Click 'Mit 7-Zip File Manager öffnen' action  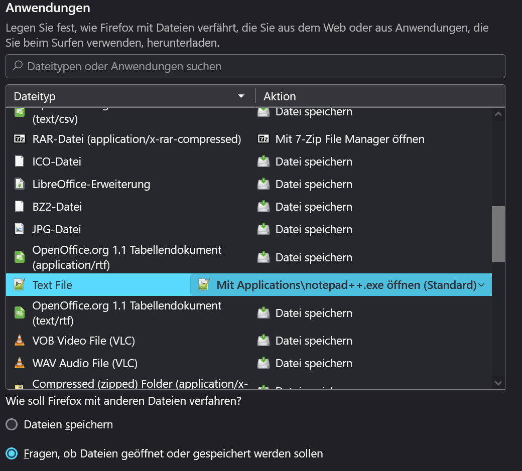[350, 139]
